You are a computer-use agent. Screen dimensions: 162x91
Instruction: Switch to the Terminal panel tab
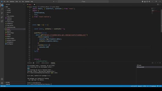point(53,63)
